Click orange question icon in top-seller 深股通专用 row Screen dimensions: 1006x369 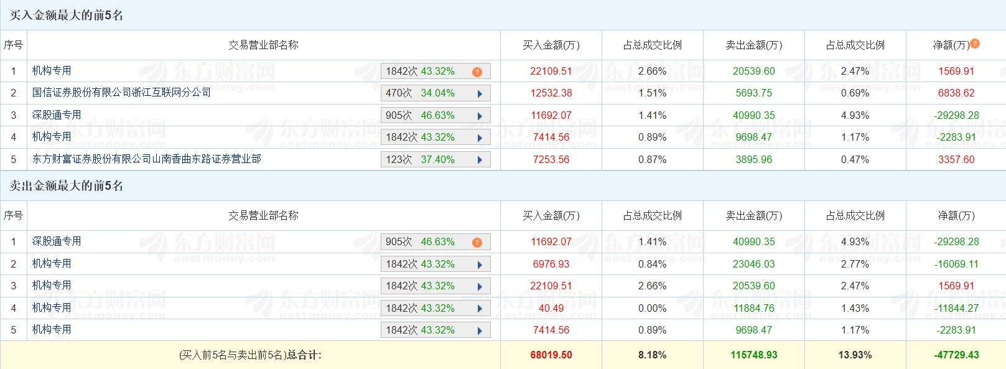tap(477, 242)
